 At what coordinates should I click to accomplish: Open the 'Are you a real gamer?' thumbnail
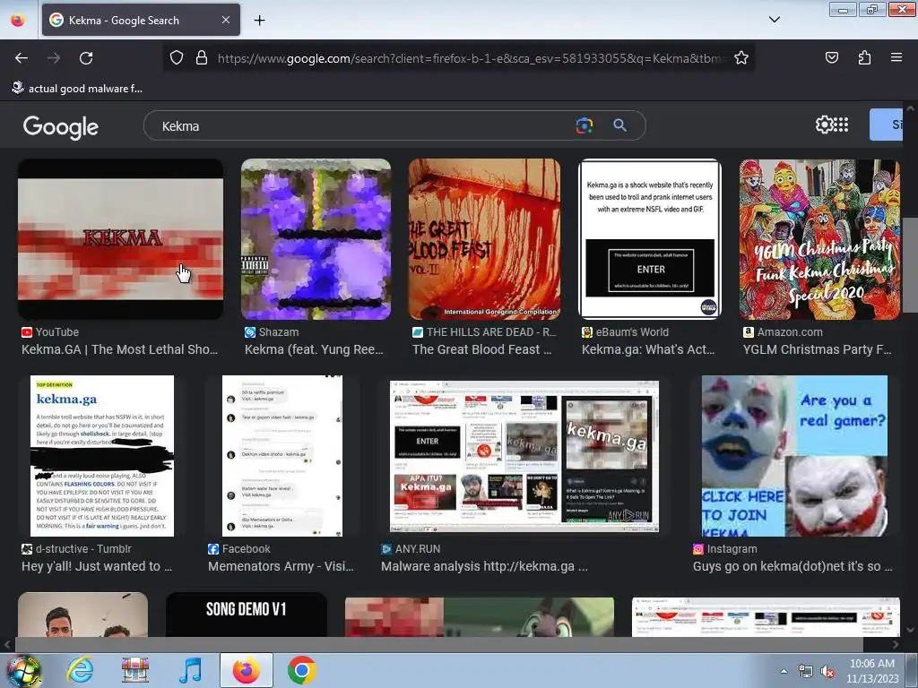click(794, 456)
